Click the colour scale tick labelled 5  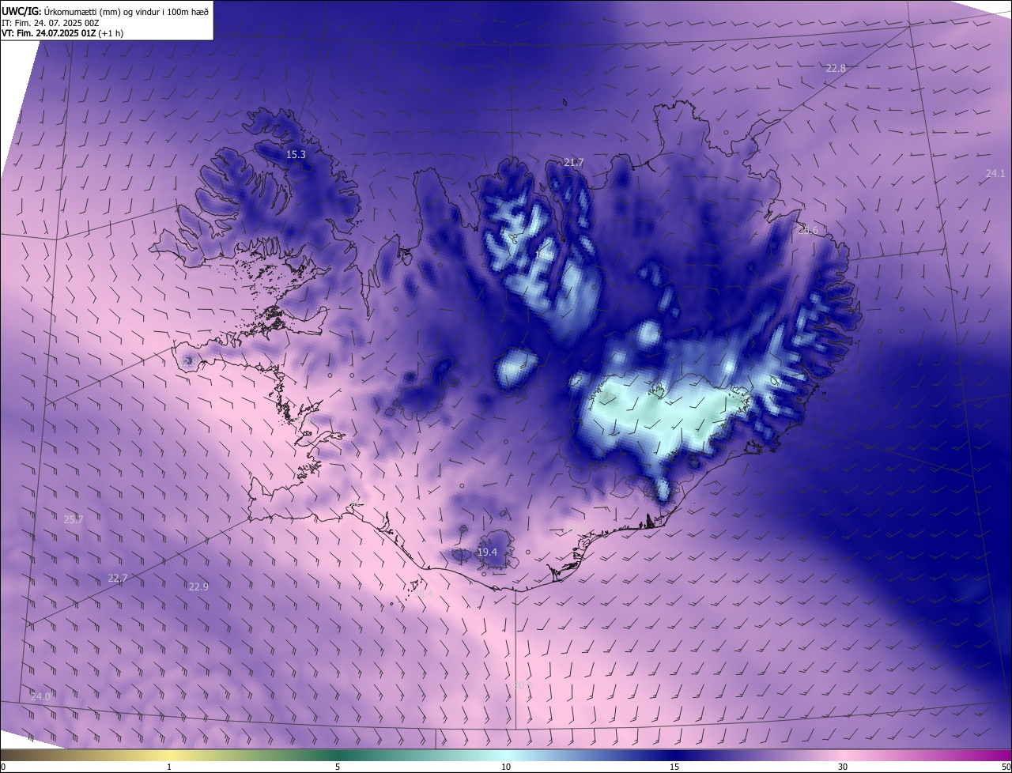pyautogui.click(x=338, y=767)
